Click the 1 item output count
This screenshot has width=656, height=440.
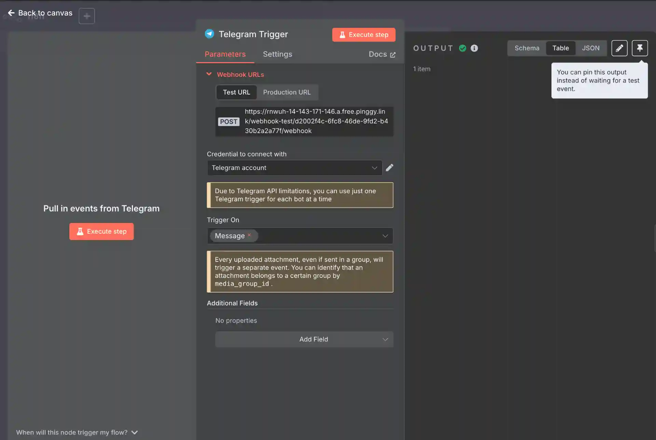coord(422,69)
